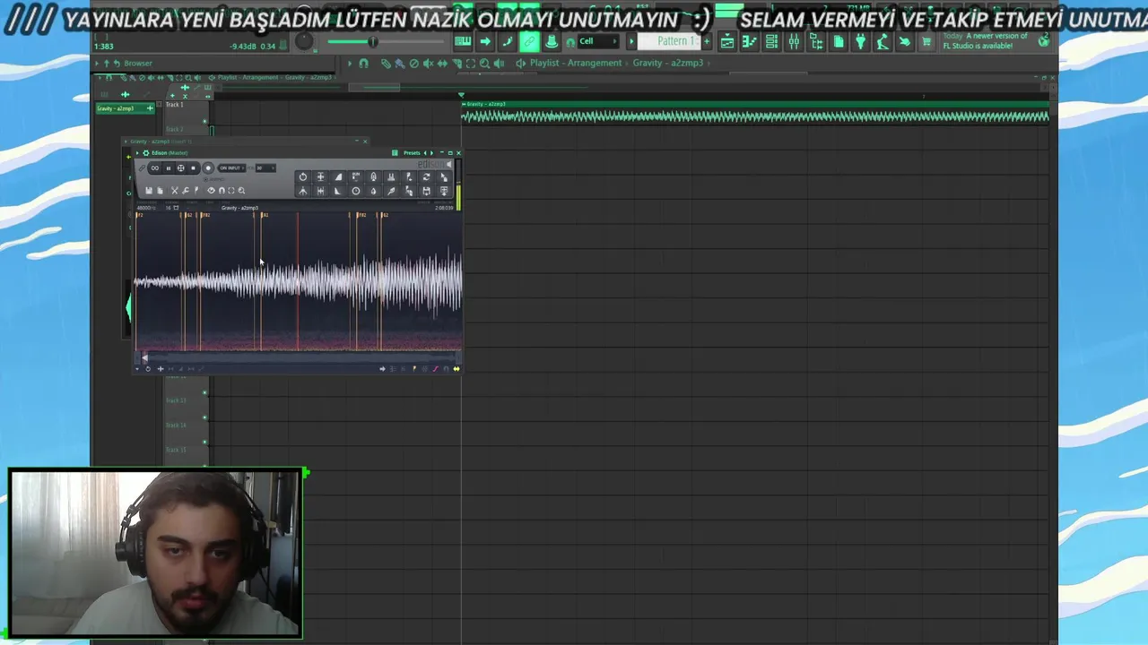Screen dimensions: 1148x645
Task: Expand the Browser panel menu arrow
Action: [96, 64]
